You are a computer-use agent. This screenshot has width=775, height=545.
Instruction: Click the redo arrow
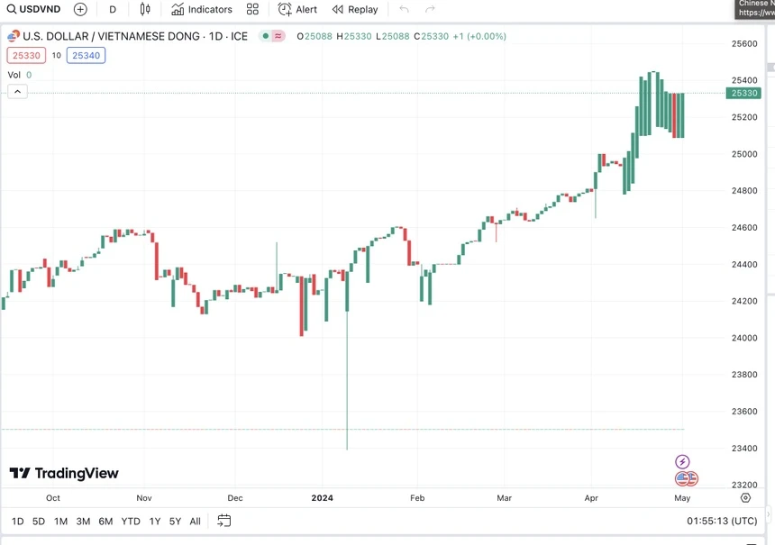[430, 9]
